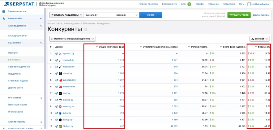Open the guitarland.by domain link
Screen dimensions: 273x130
[x=69, y=80]
